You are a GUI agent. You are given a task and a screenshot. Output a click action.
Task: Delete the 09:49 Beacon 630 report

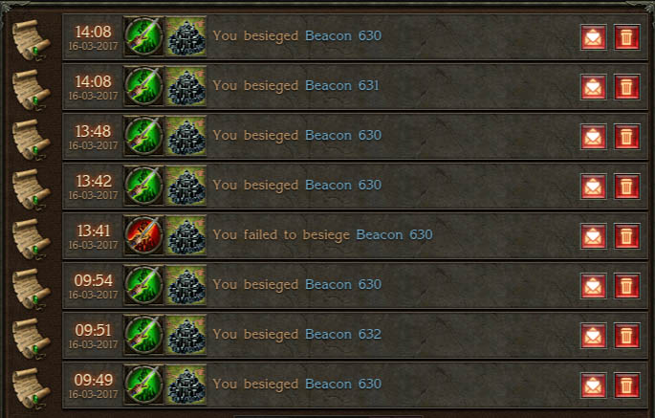(626, 385)
